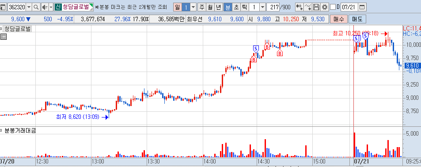Open the stock search magnifier icon

point(36,7)
